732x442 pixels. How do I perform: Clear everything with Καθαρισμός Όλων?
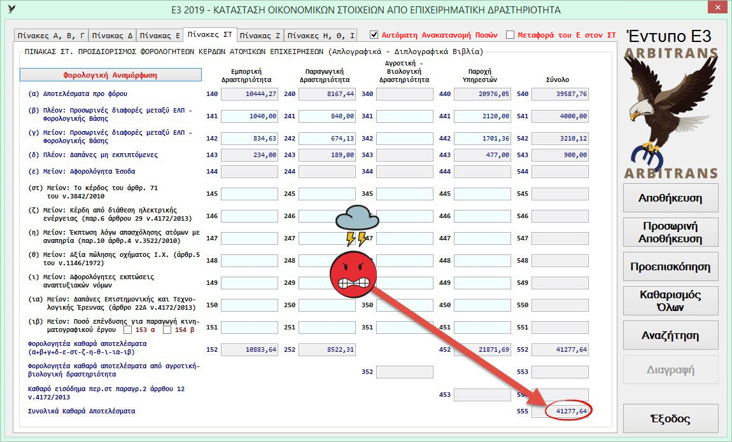click(x=670, y=301)
